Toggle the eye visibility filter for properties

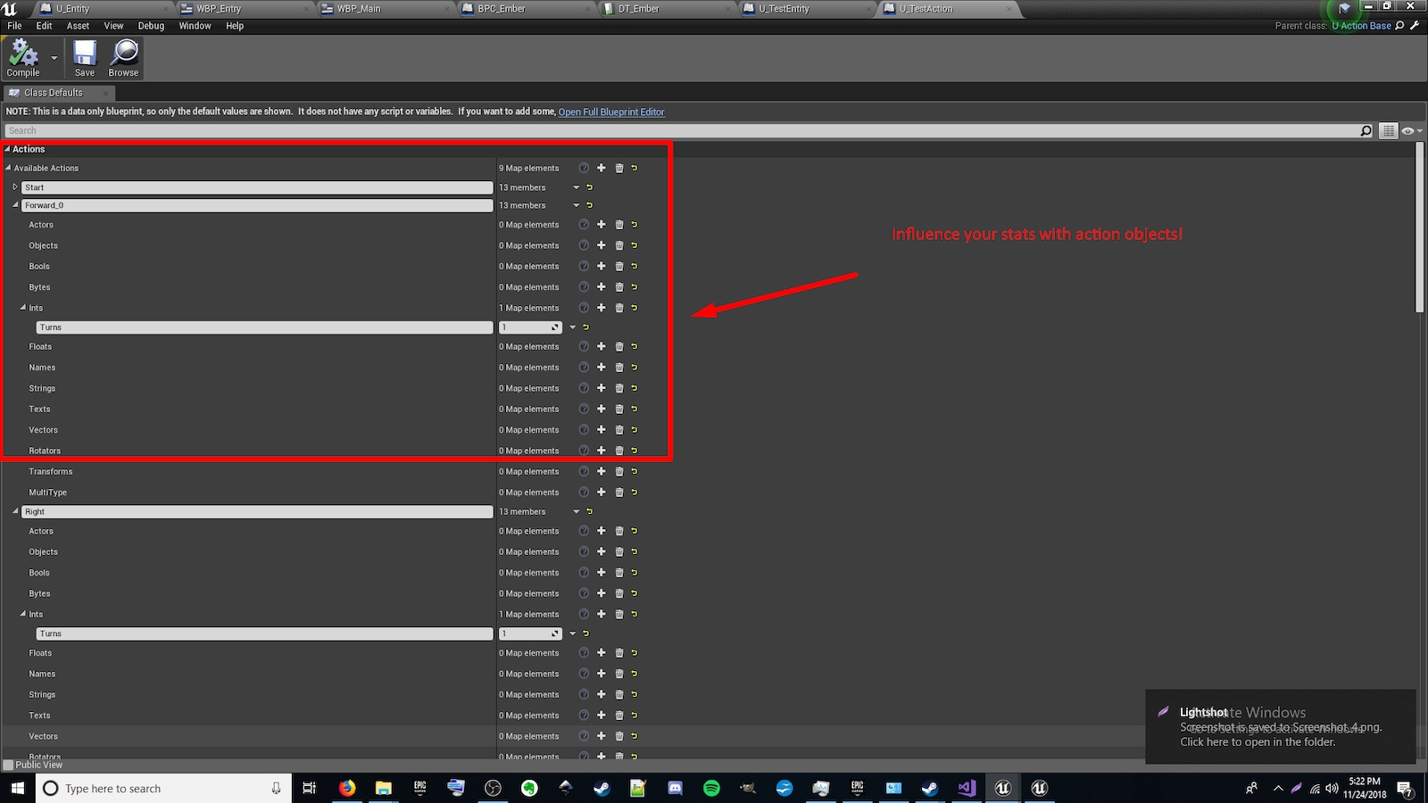click(1407, 130)
